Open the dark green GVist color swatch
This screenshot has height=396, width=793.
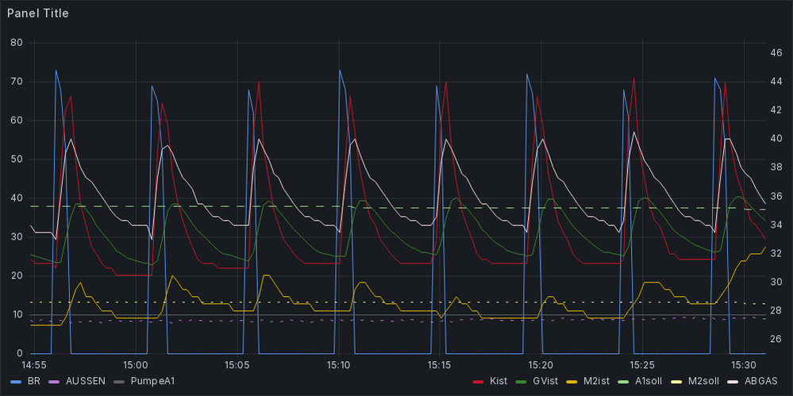pos(522,382)
